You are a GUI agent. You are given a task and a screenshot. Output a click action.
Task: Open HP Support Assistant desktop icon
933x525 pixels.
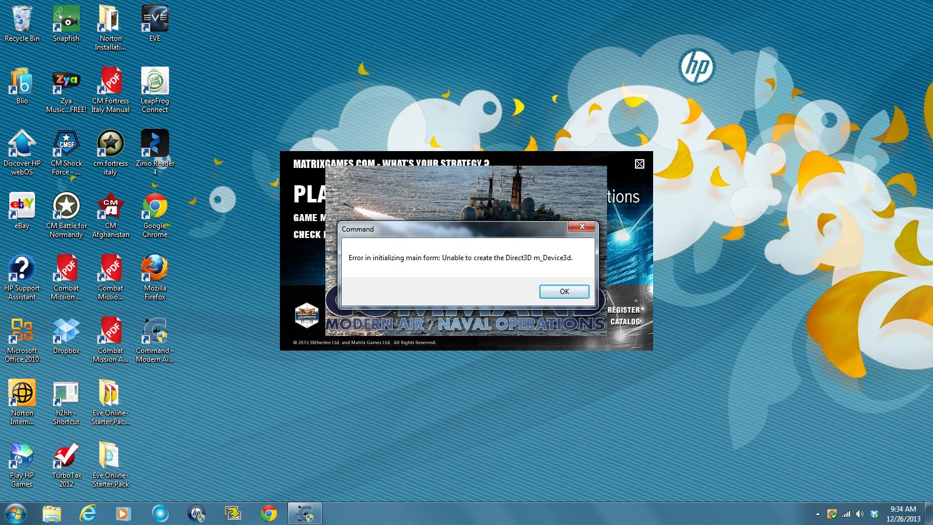click(x=22, y=278)
